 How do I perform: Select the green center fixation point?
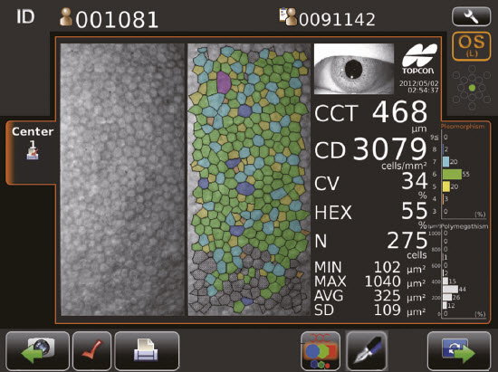click(472, 88)
